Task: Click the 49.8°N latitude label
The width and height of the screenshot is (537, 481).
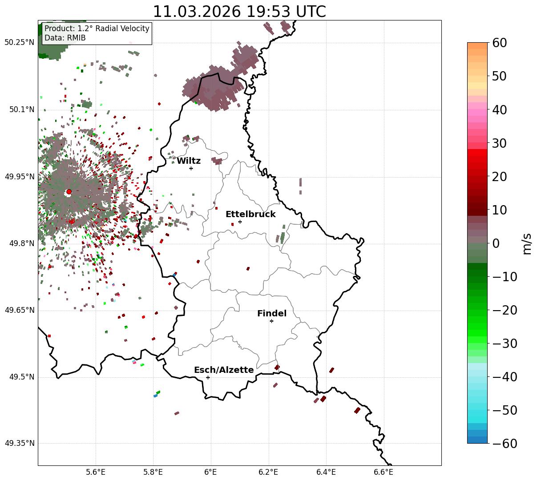Action: 21,243
